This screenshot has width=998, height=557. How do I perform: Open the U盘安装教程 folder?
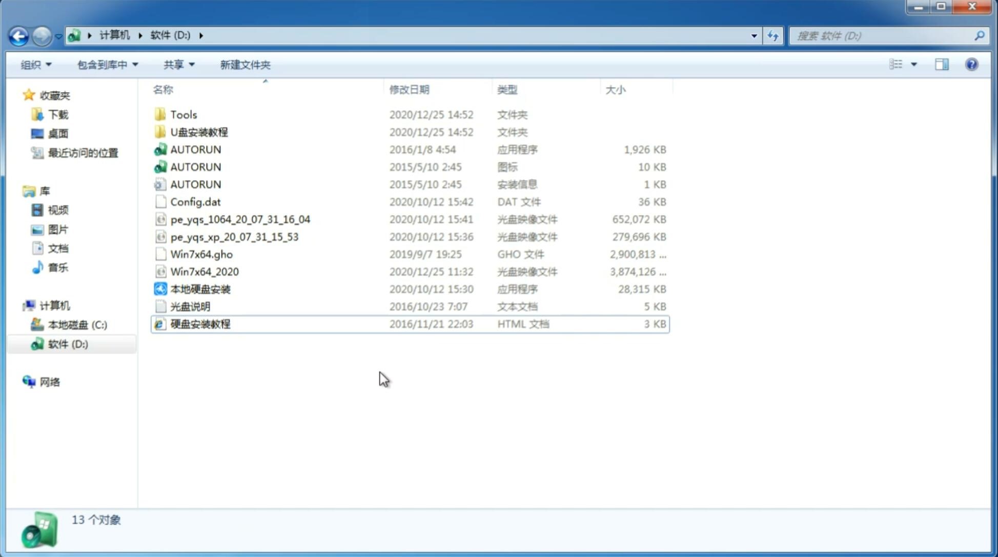(x=199, y=132)
